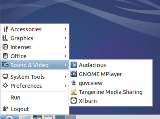Click the GNOME MPlayer filmstrip icon

point(74,74)
